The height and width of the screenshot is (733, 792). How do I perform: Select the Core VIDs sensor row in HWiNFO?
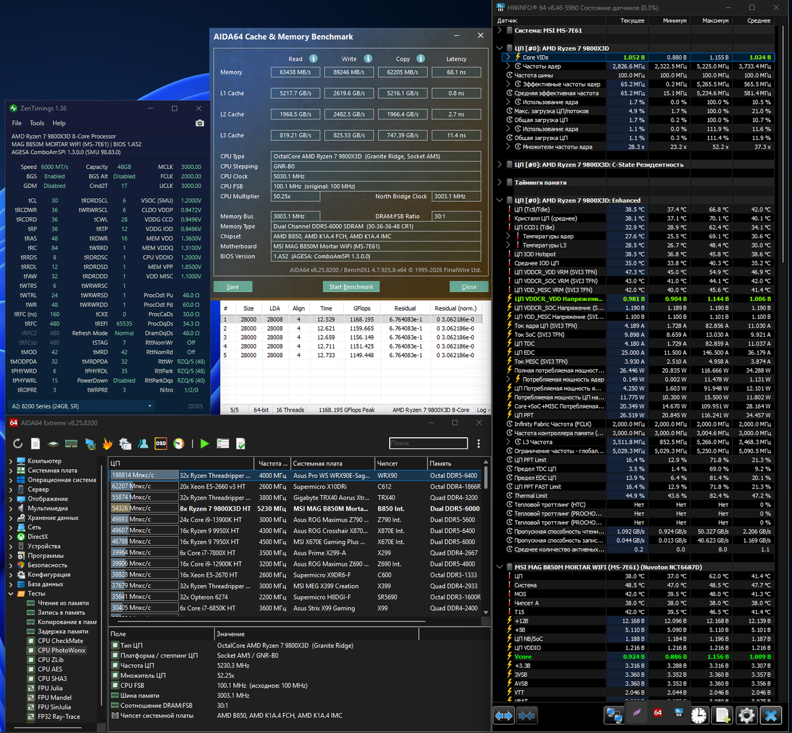pyautogui.click(x=639, y=57)
